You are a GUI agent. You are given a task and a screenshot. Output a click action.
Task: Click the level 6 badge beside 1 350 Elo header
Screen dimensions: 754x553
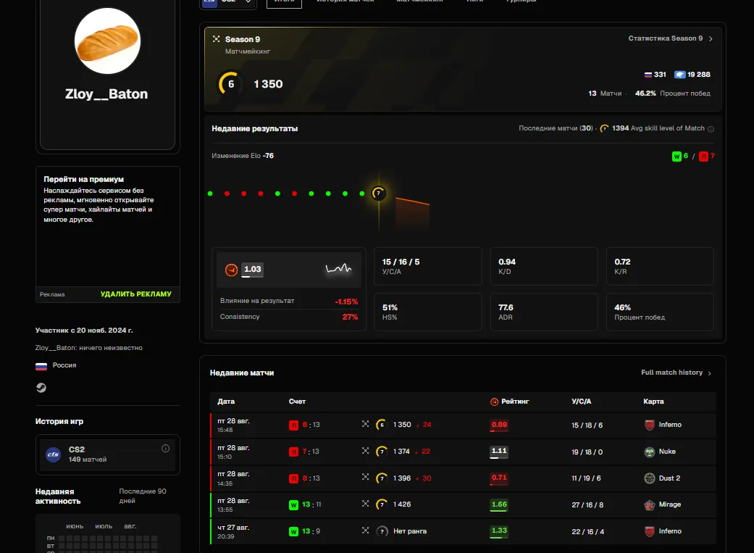point(230,84)
